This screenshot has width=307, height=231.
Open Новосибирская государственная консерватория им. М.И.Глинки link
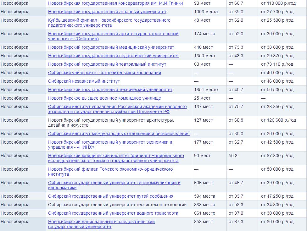(115, 3)
